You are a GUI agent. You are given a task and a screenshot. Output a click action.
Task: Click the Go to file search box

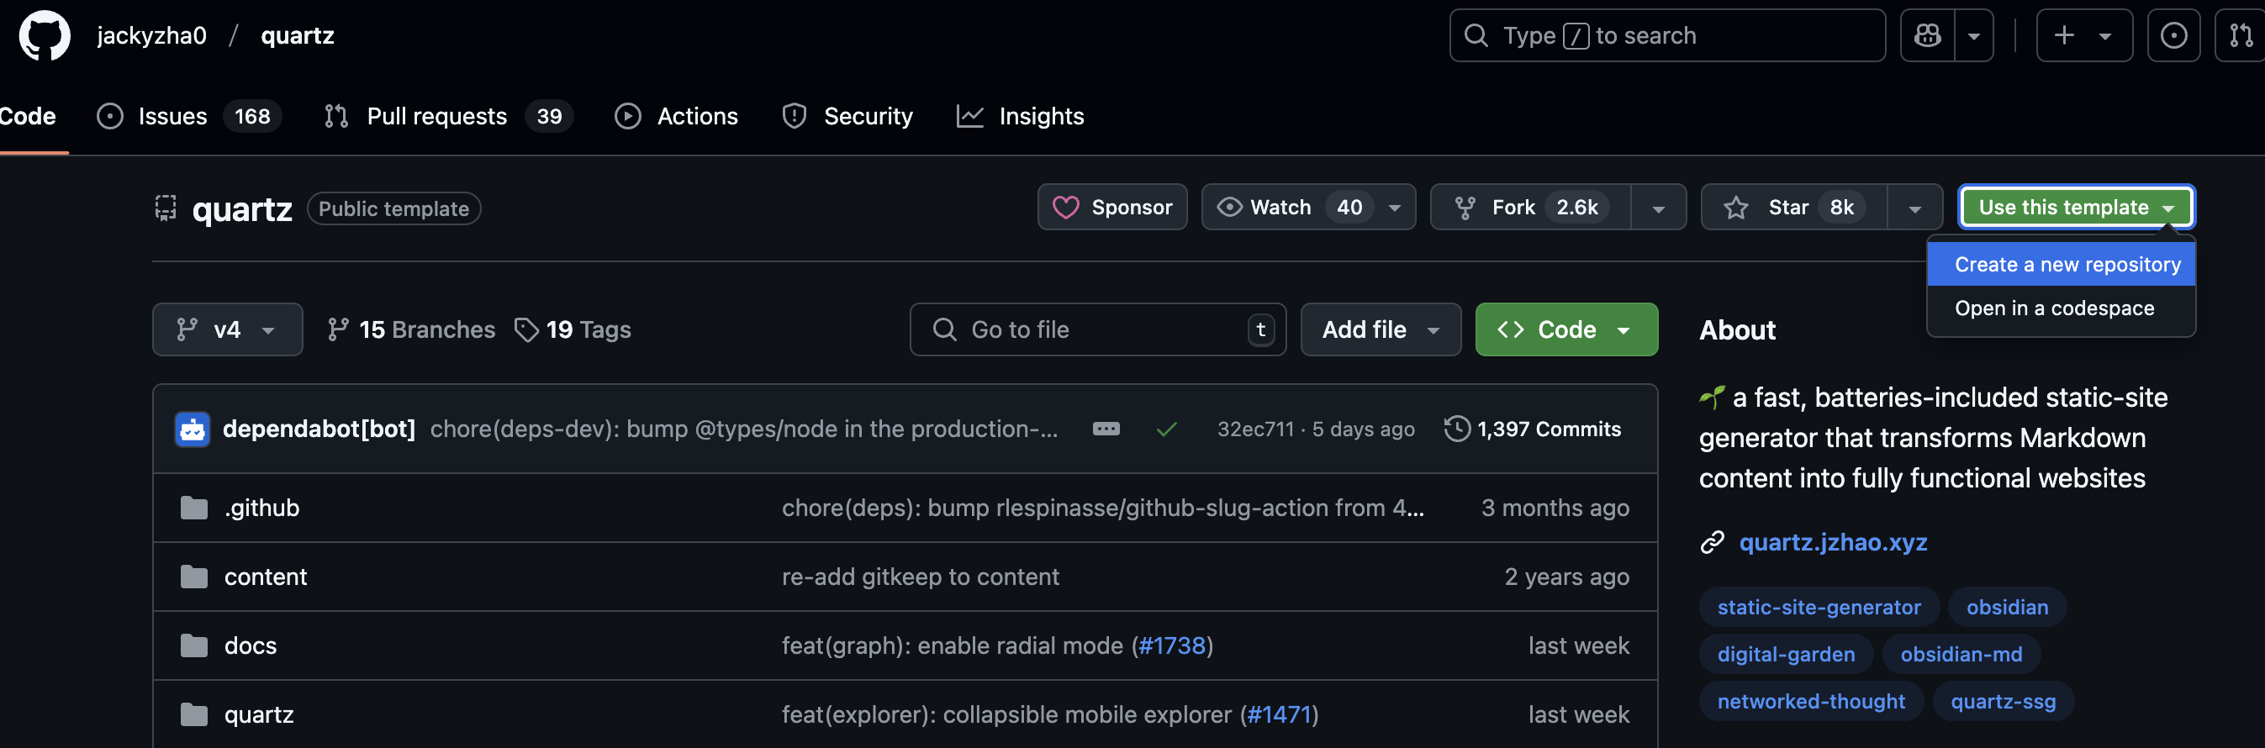[x=1097, y=329]
